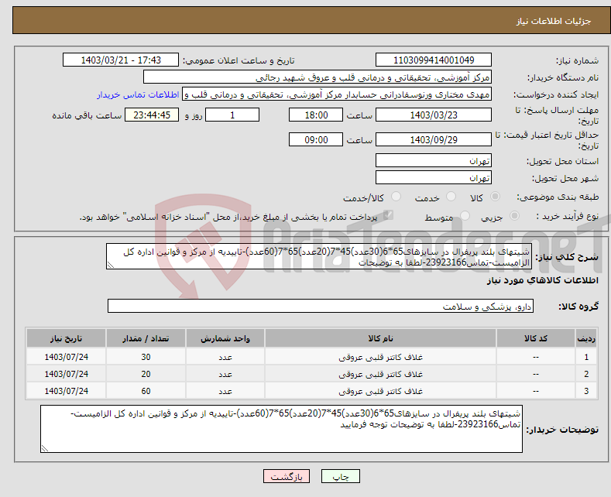Click the response deadline date 1403/03/23
Viewport: 611px width, 497px height.
434,115
